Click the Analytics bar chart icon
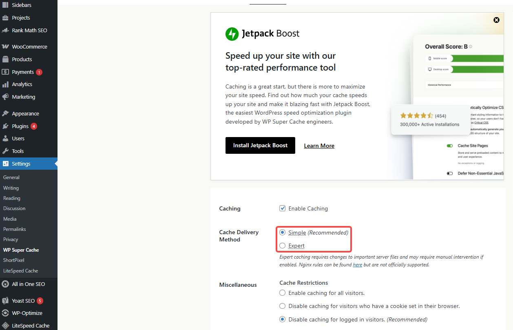Screen dimensions: 513x330 pos(5,84)
